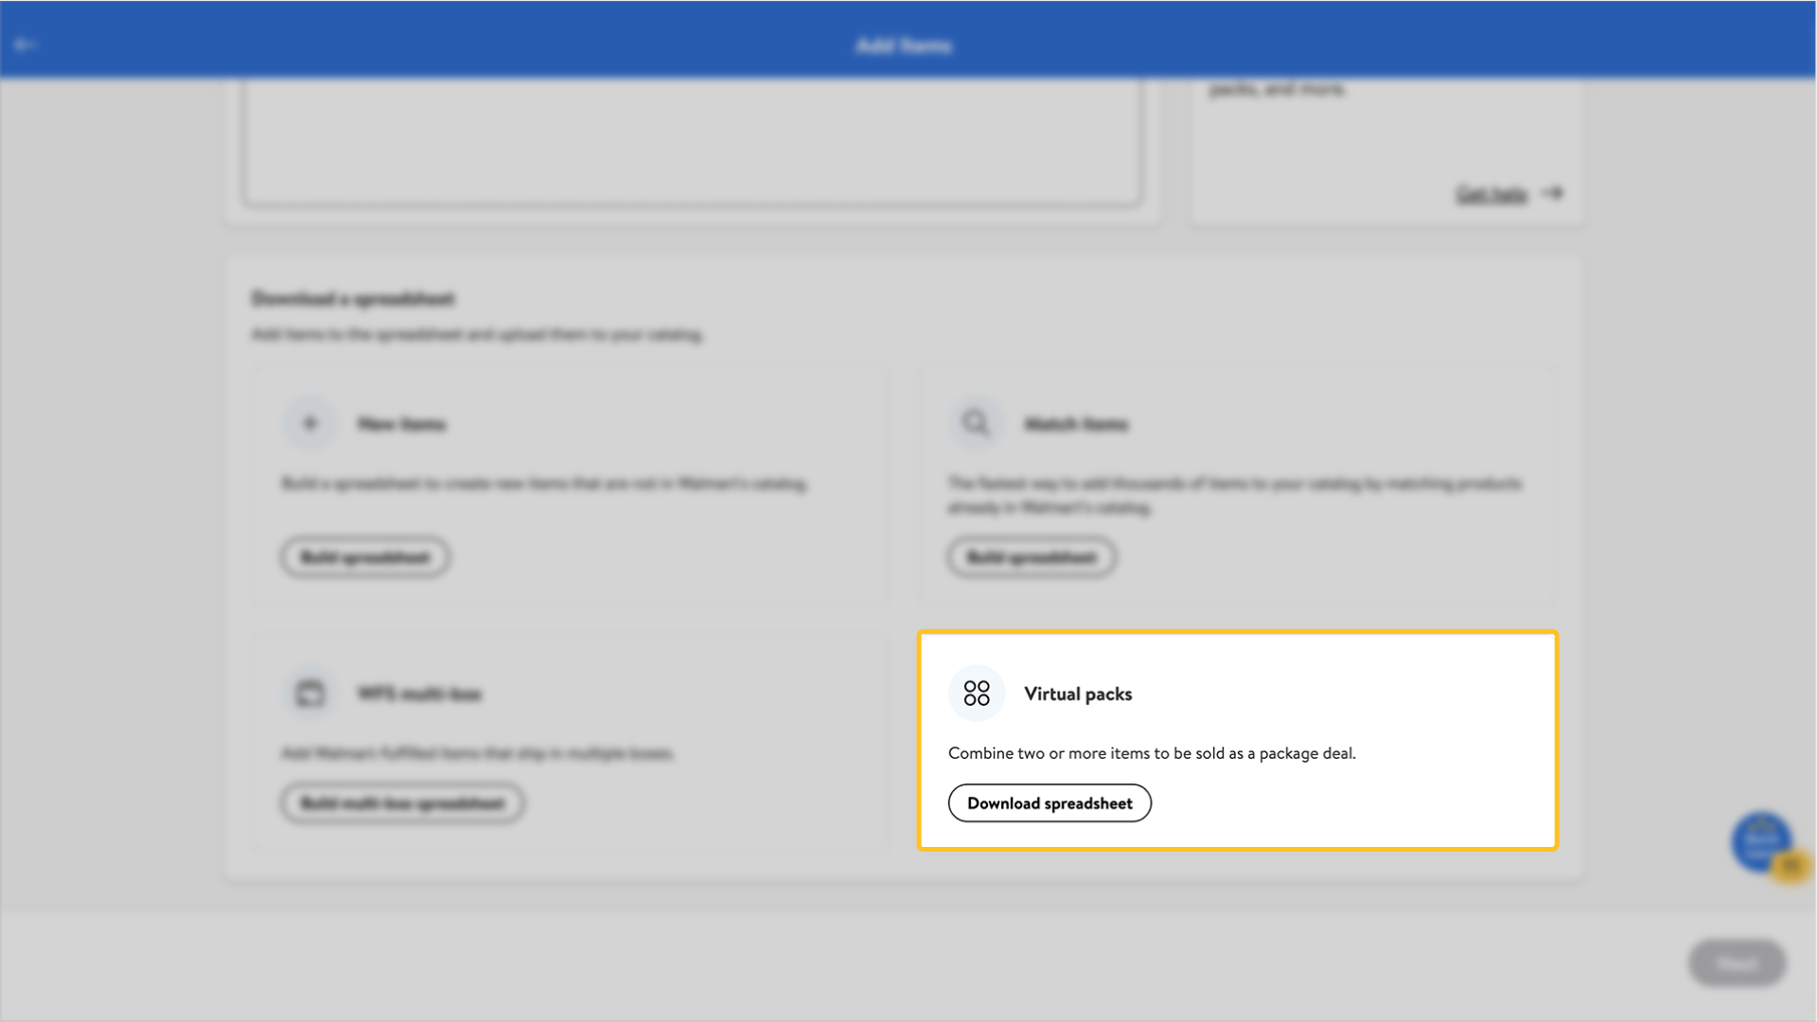Image resolution: width=1817 pixels, height=1022 pixels.
Task: Click Build spreadsheet in Match items card
Action: (x=1032, y=557)
